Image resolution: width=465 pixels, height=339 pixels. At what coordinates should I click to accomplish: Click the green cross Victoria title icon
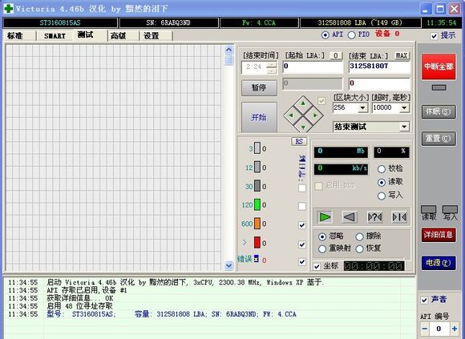[x=8, y=9]
